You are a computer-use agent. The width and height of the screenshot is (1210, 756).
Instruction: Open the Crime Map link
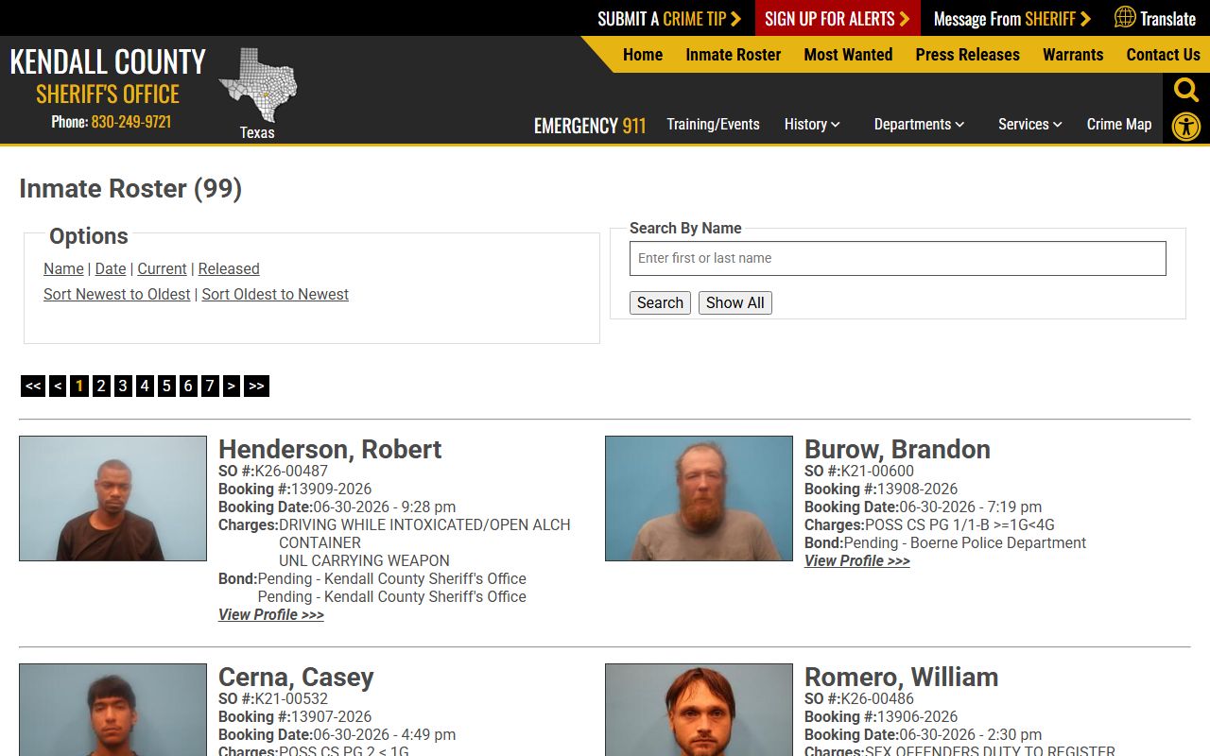pos(1119,125)
